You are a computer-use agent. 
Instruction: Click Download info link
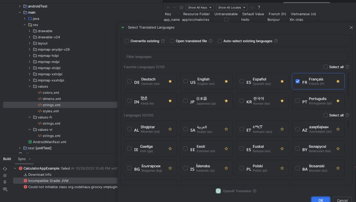40,175
